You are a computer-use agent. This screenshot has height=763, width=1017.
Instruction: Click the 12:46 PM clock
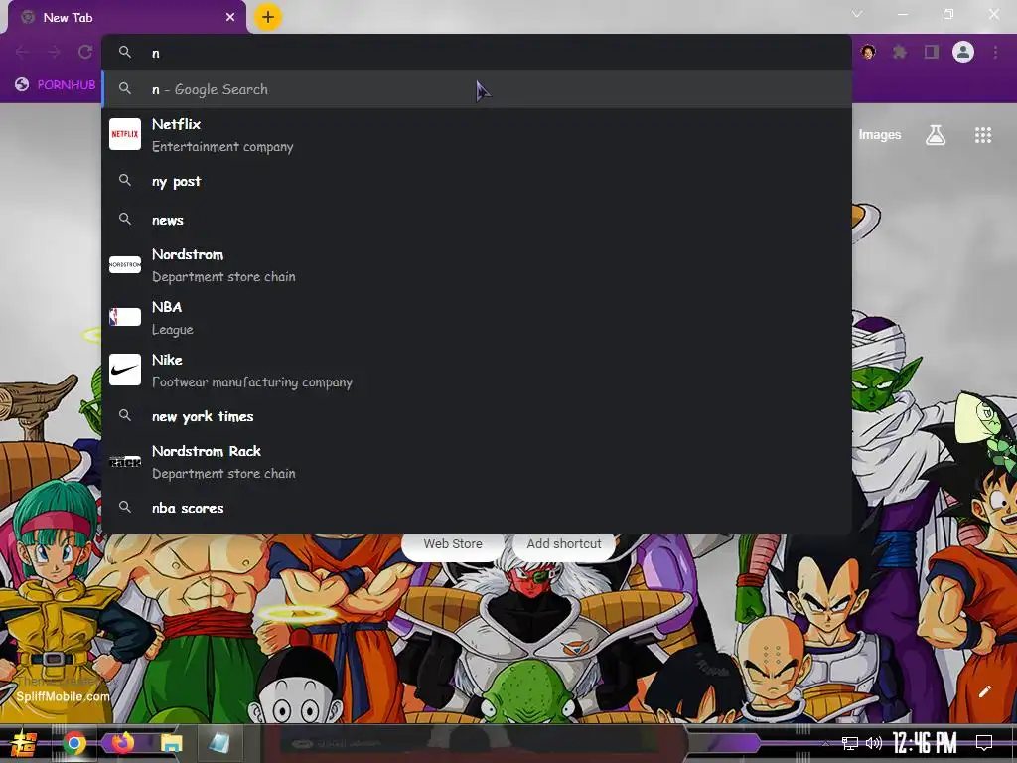point(925,743)
